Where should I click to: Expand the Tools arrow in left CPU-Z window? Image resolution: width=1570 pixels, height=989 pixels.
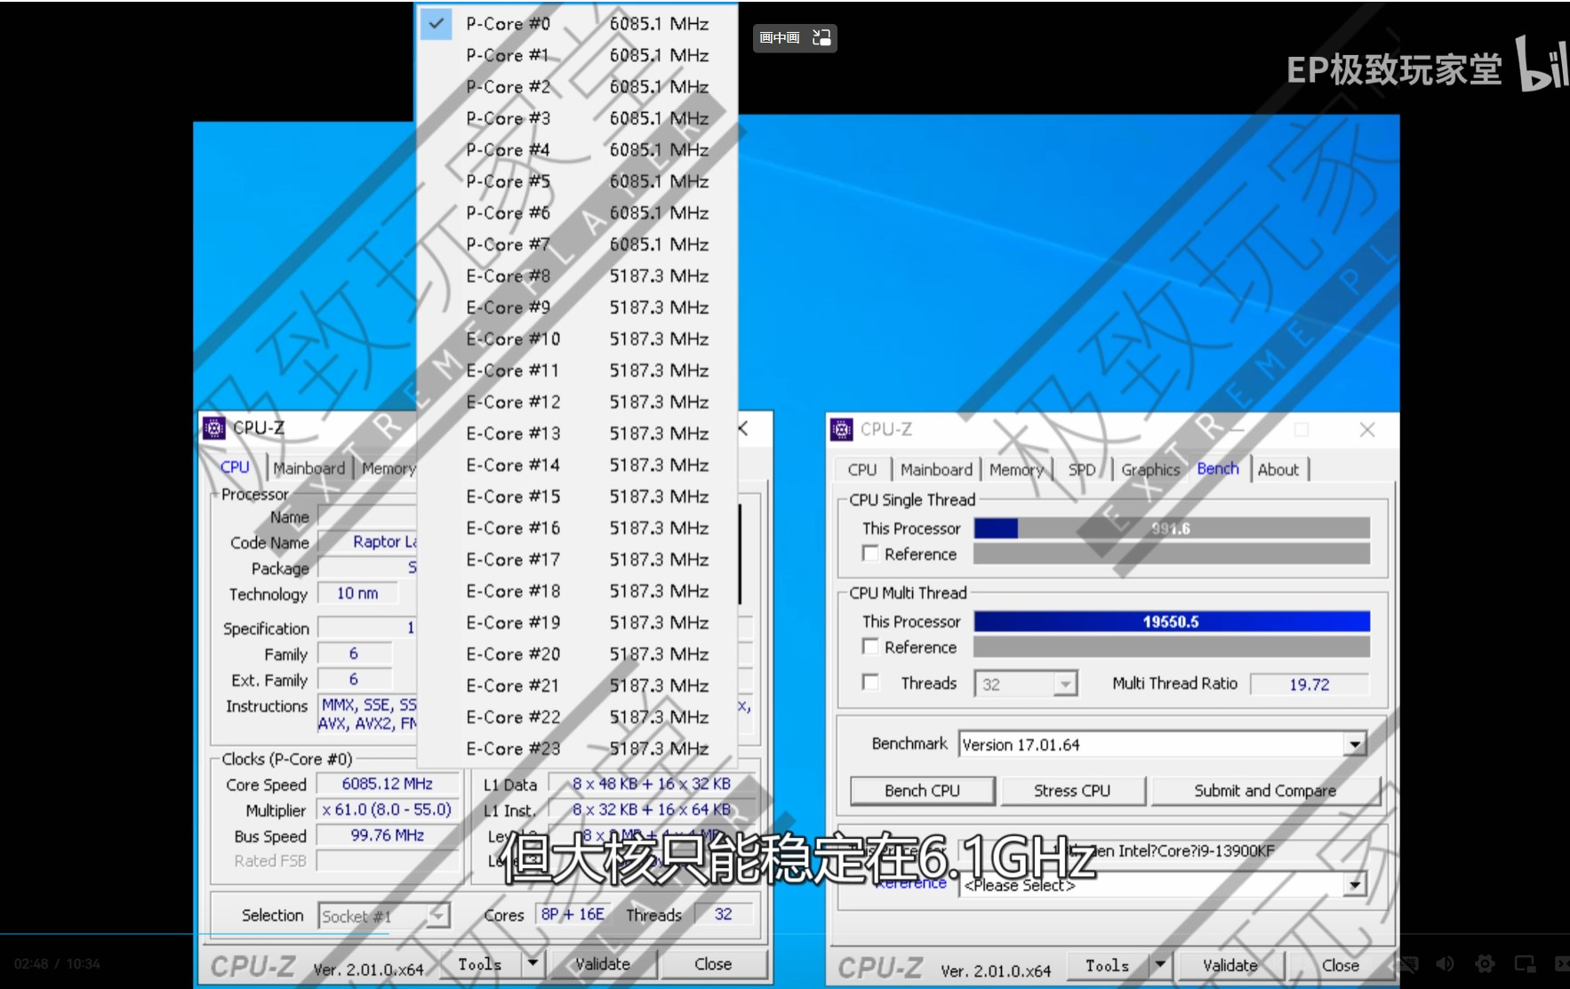point(533,963)
